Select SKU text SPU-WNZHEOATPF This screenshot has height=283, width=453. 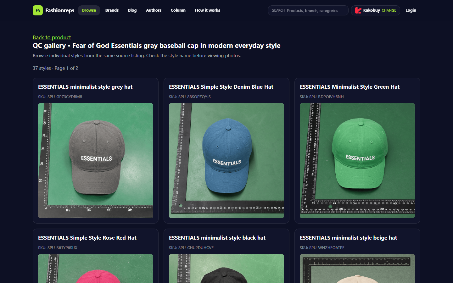(327, 248)
